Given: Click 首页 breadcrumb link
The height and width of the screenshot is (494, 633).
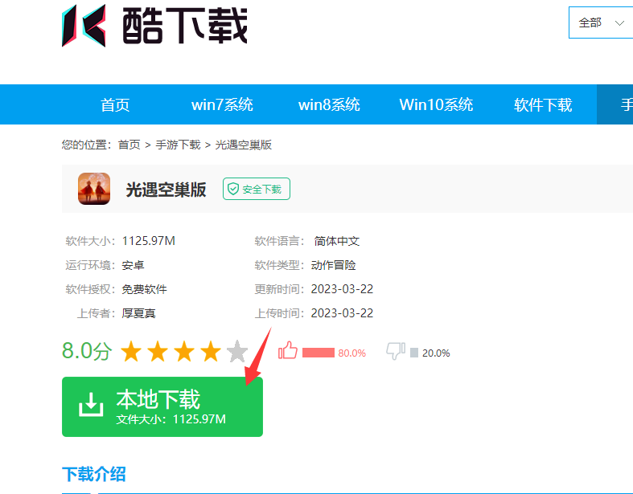Looking at the screenshot, I should click(x=129, y=145).
